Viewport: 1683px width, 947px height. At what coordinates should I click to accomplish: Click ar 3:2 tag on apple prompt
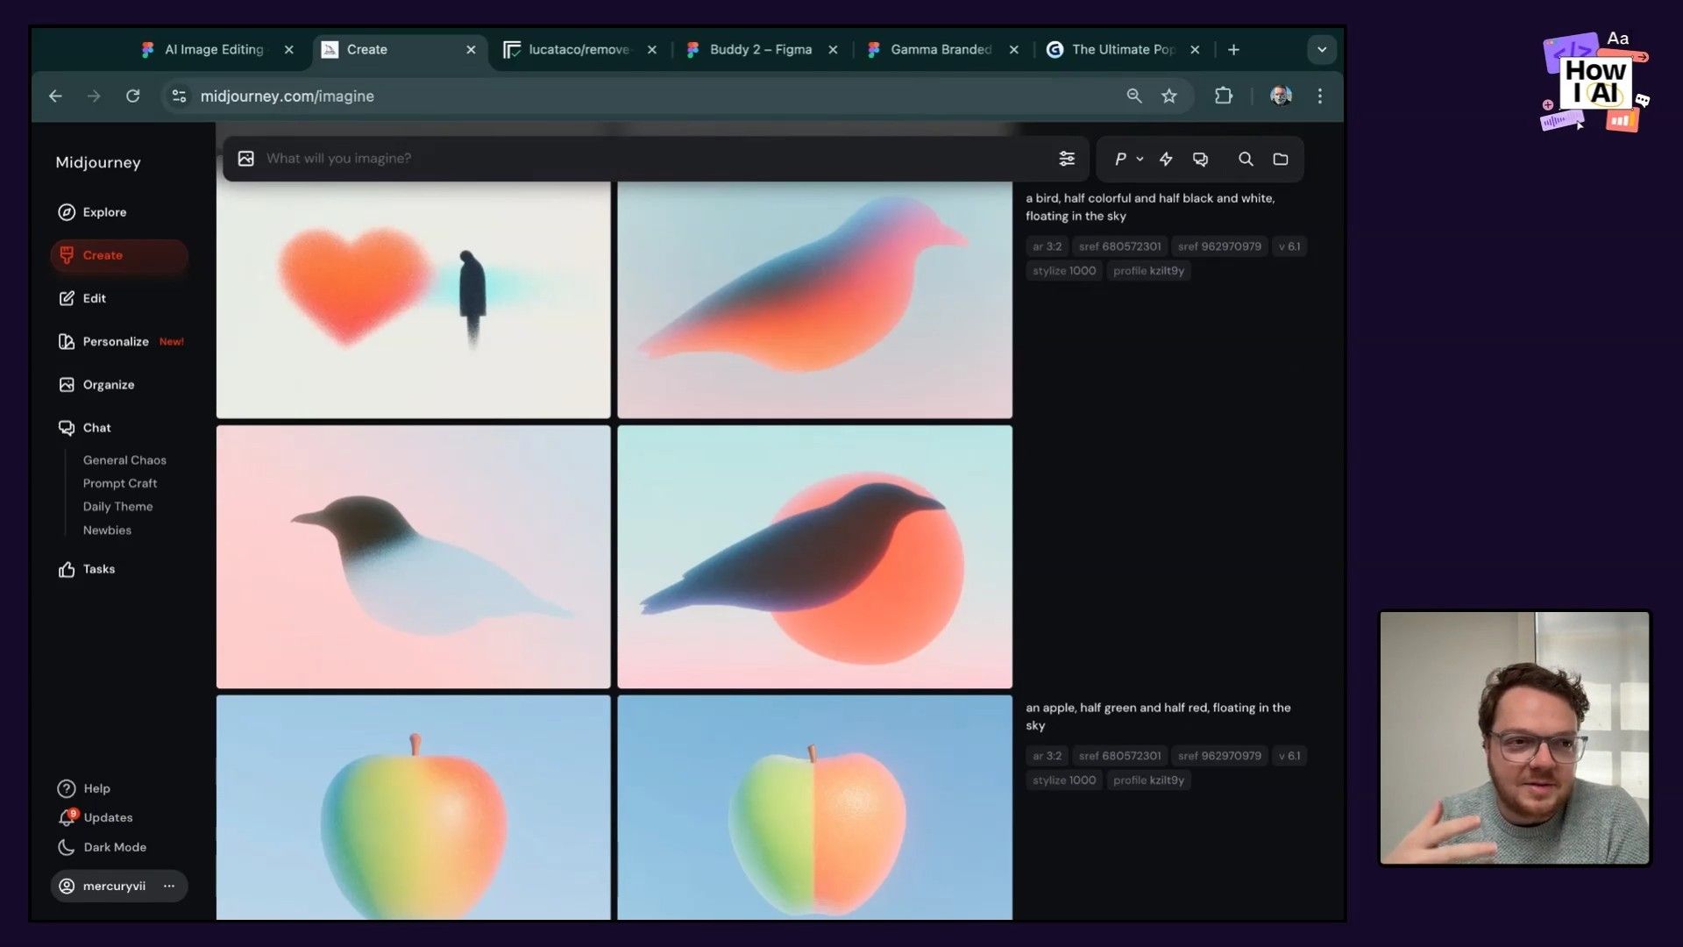click(1047, 756)
